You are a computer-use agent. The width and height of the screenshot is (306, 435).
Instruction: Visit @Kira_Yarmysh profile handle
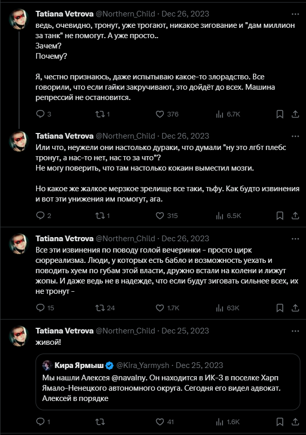click(x=143, y=365)
